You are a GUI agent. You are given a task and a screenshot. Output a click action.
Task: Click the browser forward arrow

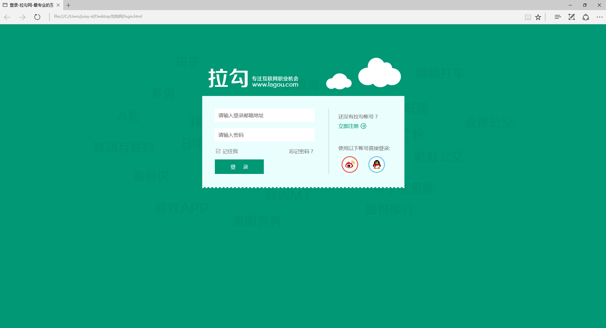click(x=22, y=17)
